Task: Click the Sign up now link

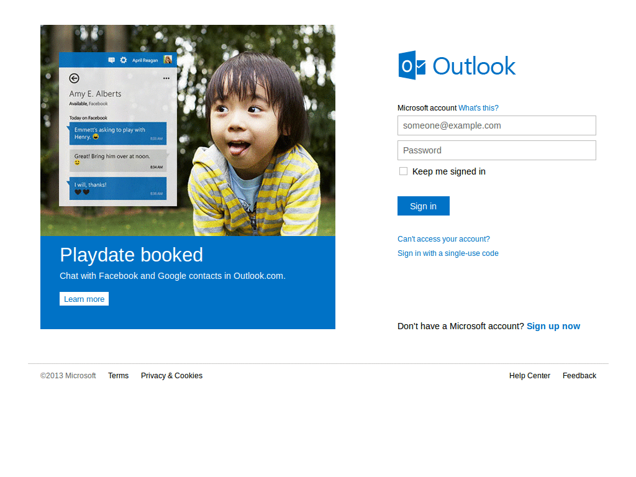Action: pos(553,326)
